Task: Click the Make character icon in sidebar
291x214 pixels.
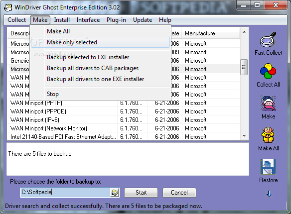Action: [268, 103]
